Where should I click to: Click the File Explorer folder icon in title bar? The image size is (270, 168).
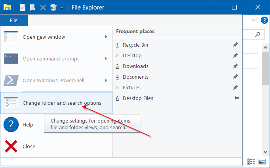click(x=7, y=8)
